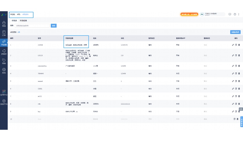Select 进销存 sidebar icon
Viewport: 243px width, 141px height.
[x=4, y=52]
